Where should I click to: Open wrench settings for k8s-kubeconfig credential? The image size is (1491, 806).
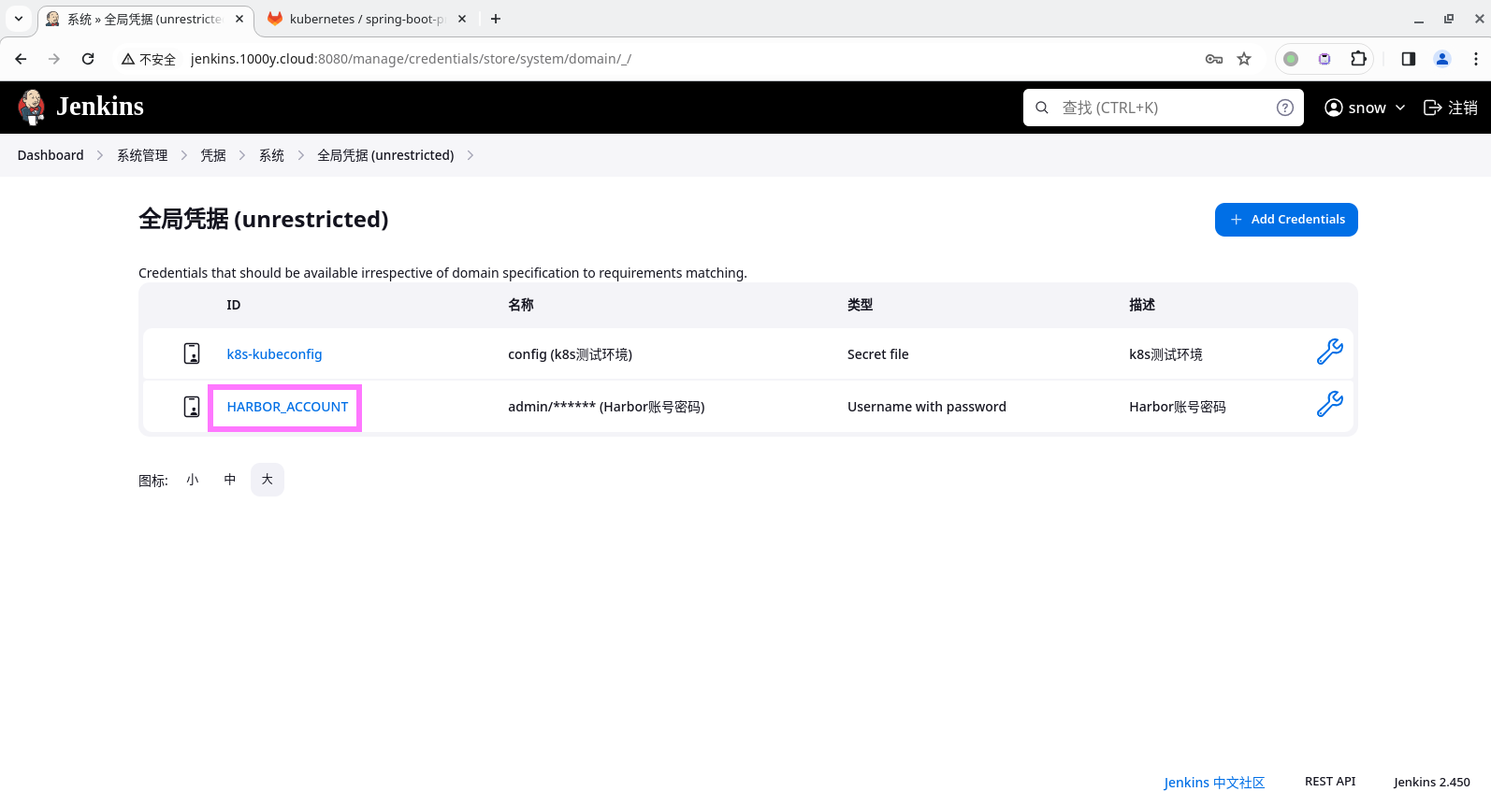[x=1329, y=353]
